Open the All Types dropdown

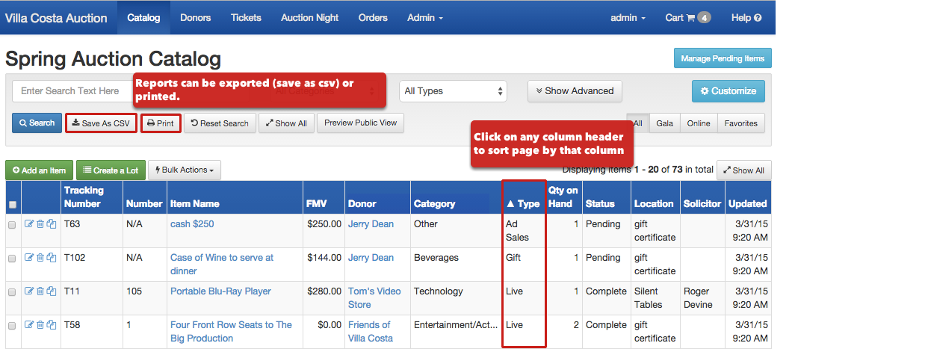coord(453,91)
